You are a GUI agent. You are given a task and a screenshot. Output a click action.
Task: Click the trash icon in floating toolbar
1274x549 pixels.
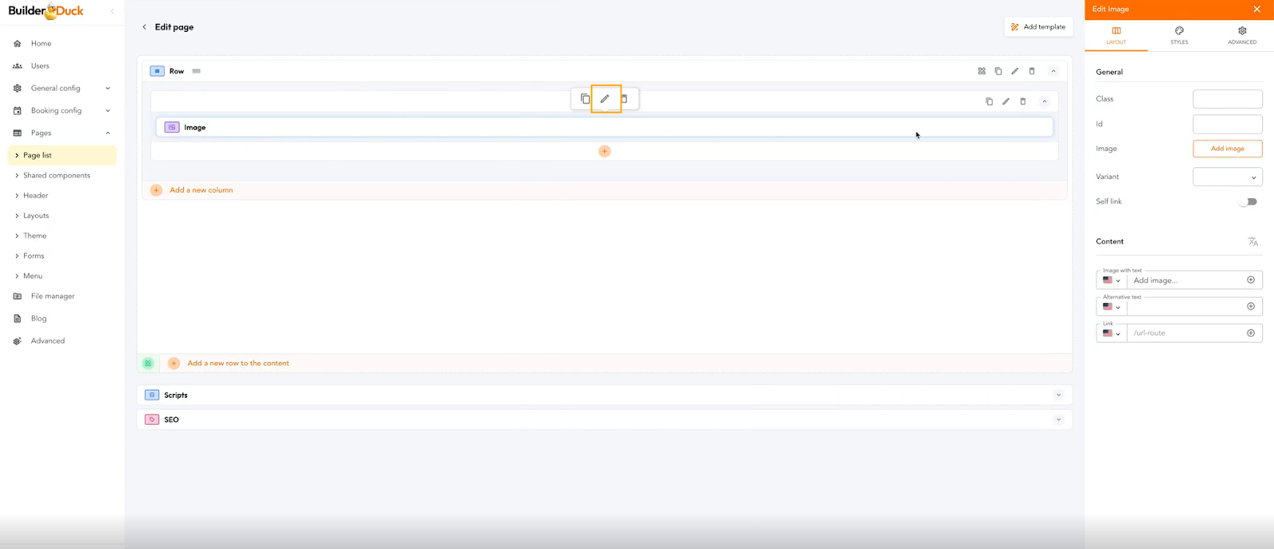click(x=624, y=99)
